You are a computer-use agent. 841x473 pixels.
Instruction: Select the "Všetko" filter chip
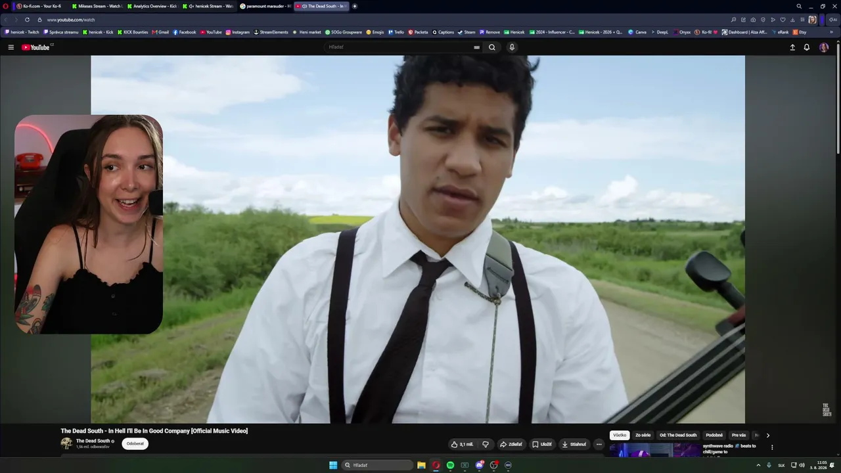click(620, 435)
